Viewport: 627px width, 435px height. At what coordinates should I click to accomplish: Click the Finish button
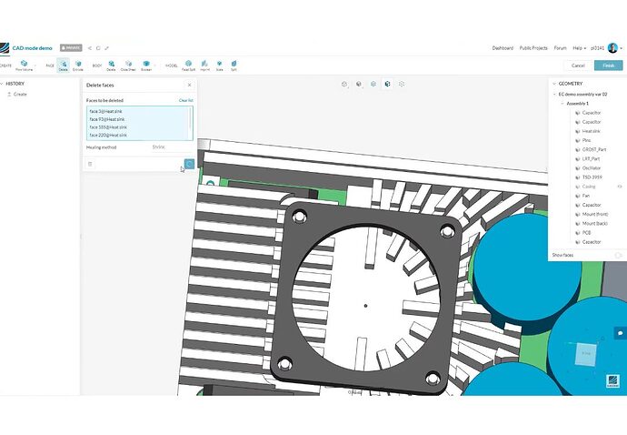[x=608, y=66]
